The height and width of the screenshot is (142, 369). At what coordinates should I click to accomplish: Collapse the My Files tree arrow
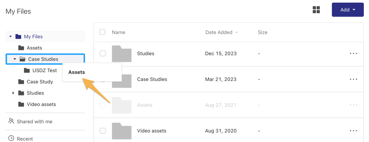(x=10, y=37)
